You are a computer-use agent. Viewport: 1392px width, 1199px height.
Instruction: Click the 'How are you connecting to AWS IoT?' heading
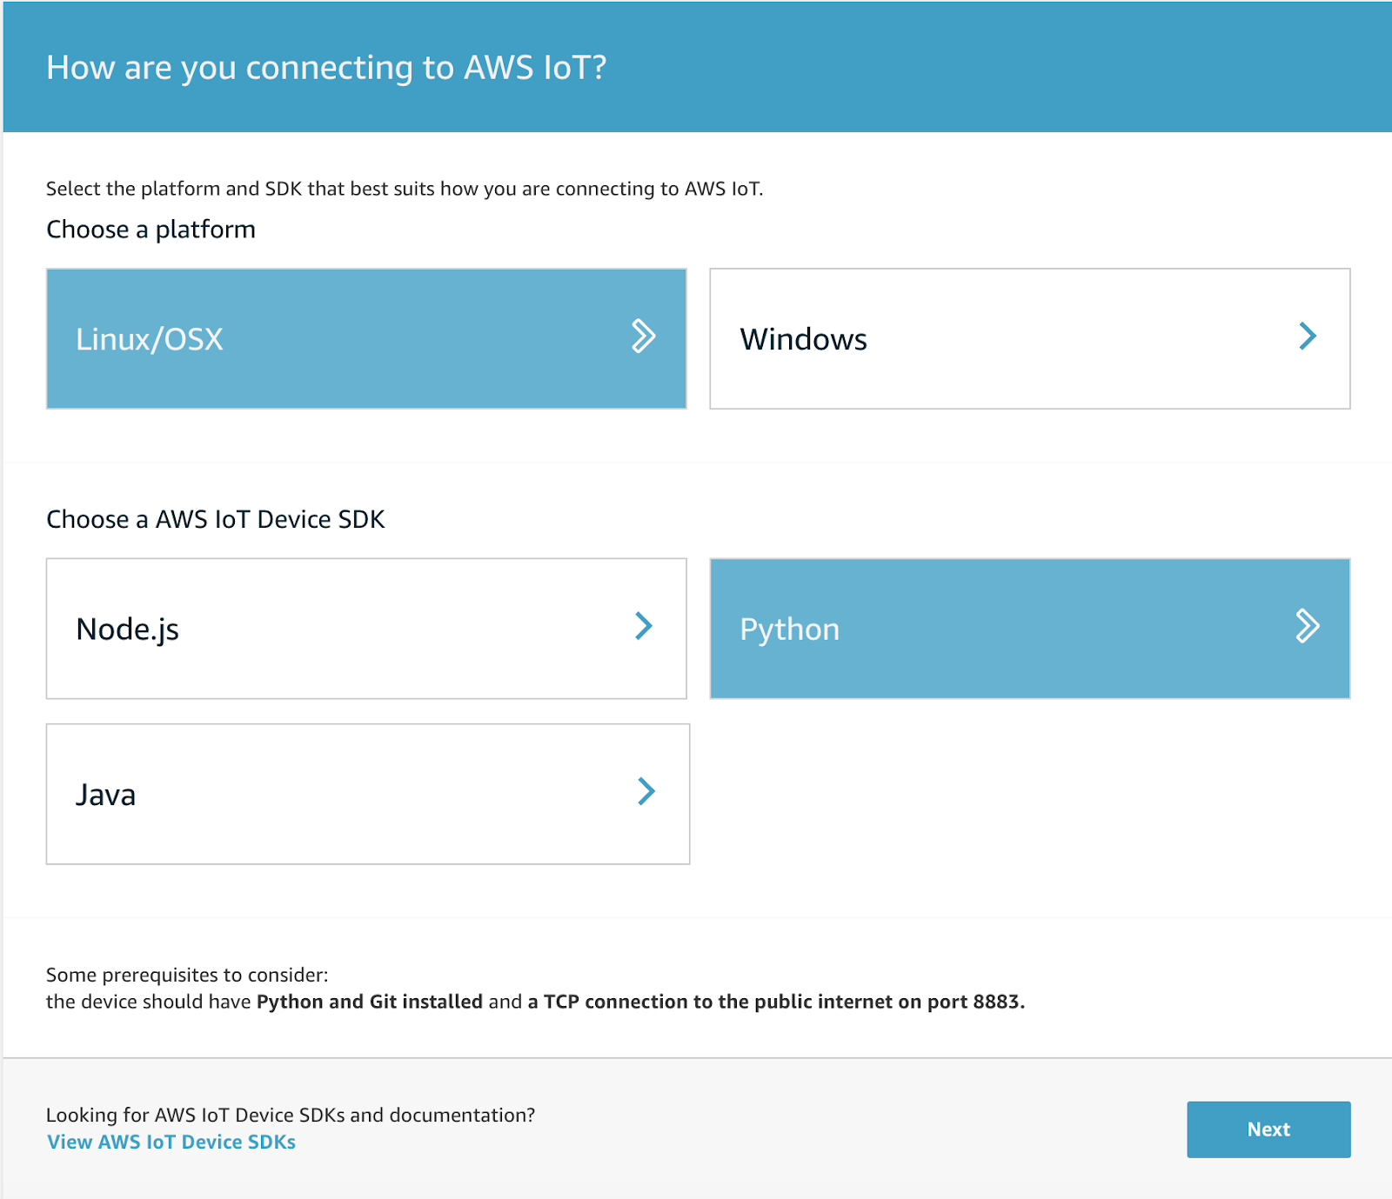(326, 68)
